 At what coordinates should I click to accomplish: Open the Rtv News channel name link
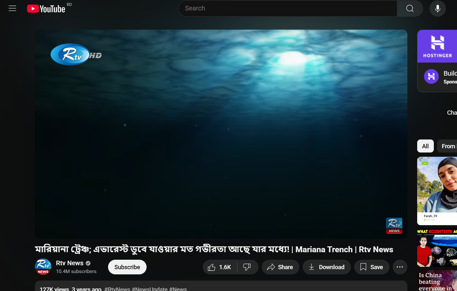click(70, 263)
